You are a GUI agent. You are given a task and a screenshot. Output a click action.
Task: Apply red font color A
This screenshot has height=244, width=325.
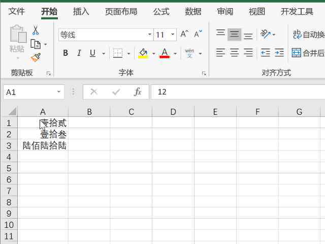click(x=165, y=53)
